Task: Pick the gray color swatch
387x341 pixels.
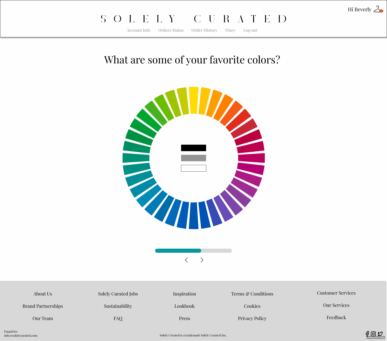Action: pos(193,158)
